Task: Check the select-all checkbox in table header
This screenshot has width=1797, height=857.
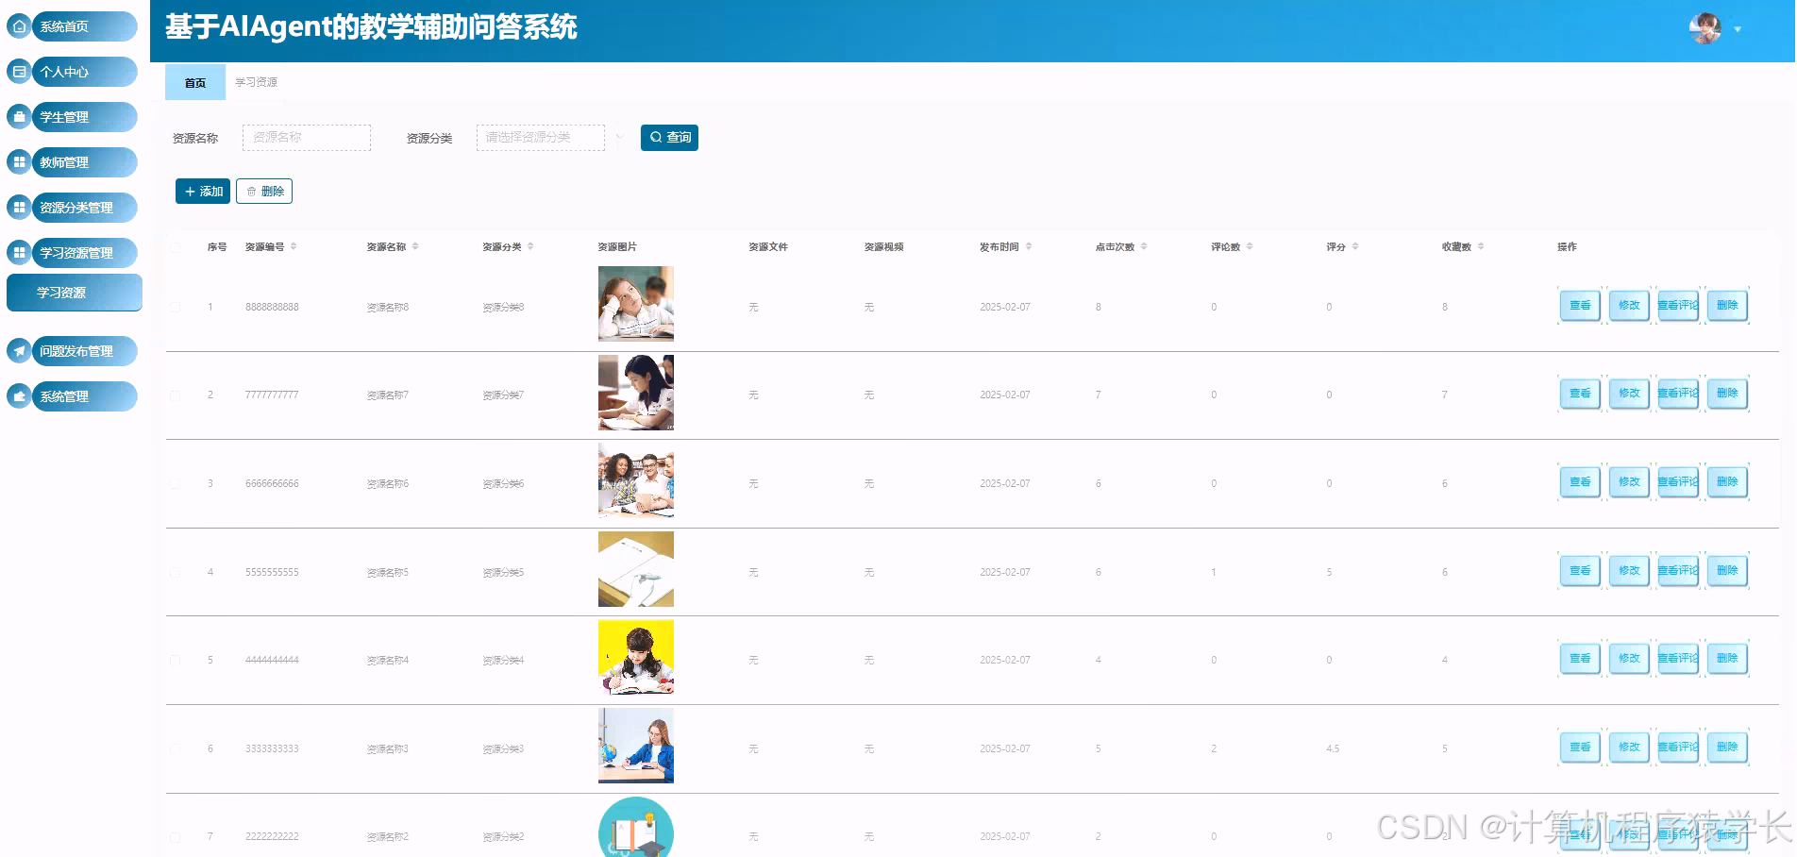Action: 175,247
